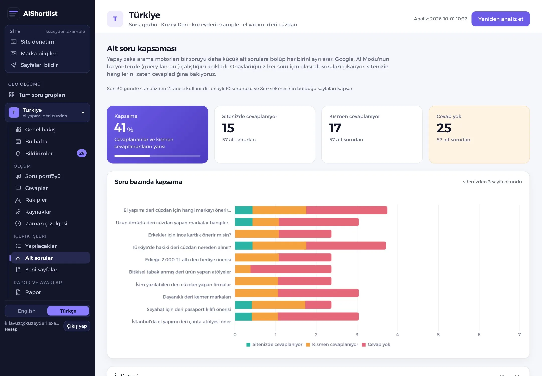Click the Soru portföyü icon
The height and width of the screenshot is (376, 542).
tap(18, 176)
